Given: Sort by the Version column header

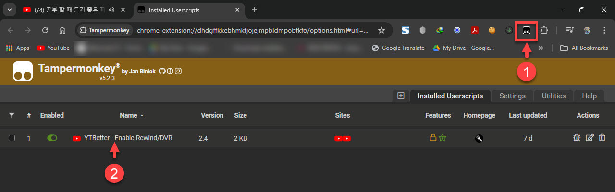Looking at the screenshot, I should click(212, 115).
